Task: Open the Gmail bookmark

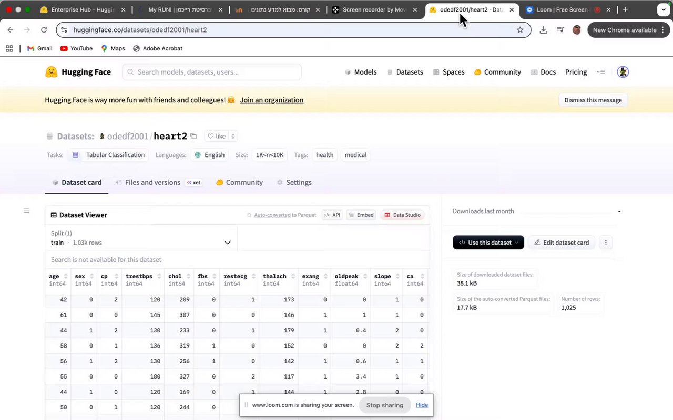Action: 39,48
